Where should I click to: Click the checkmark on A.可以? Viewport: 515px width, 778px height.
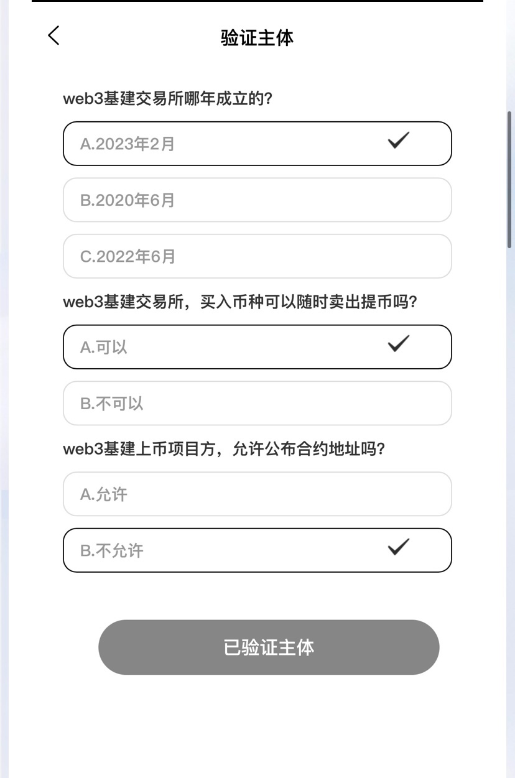coord(398,344)
